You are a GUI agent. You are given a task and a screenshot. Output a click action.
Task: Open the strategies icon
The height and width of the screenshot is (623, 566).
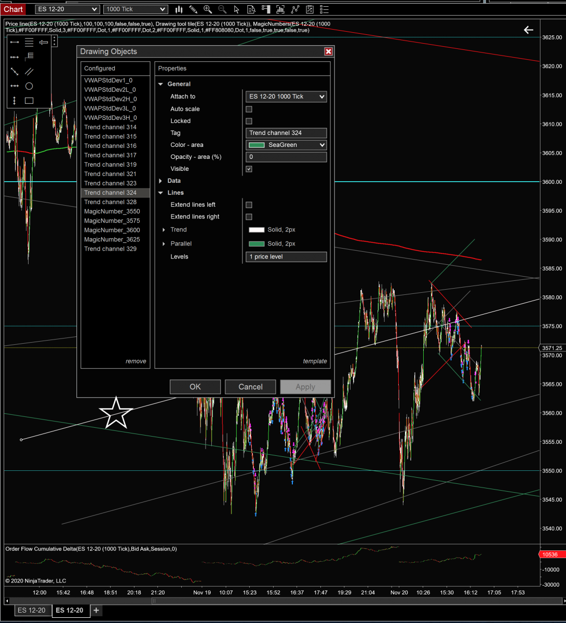(295, 9)
